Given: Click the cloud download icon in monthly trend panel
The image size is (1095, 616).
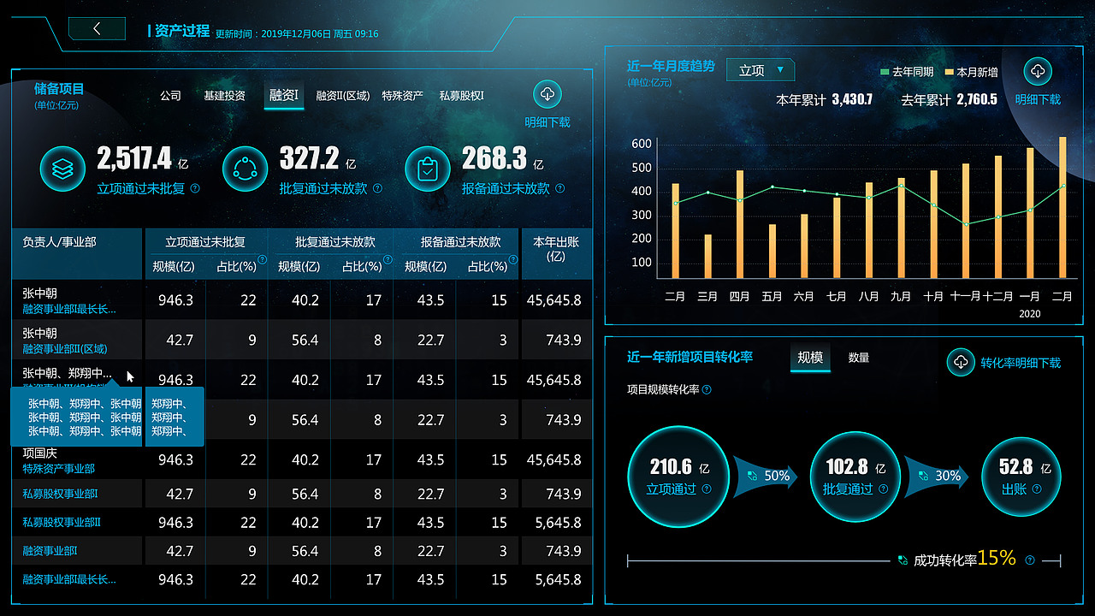Looking at the screenshot, I should (x=1038, y=71).
